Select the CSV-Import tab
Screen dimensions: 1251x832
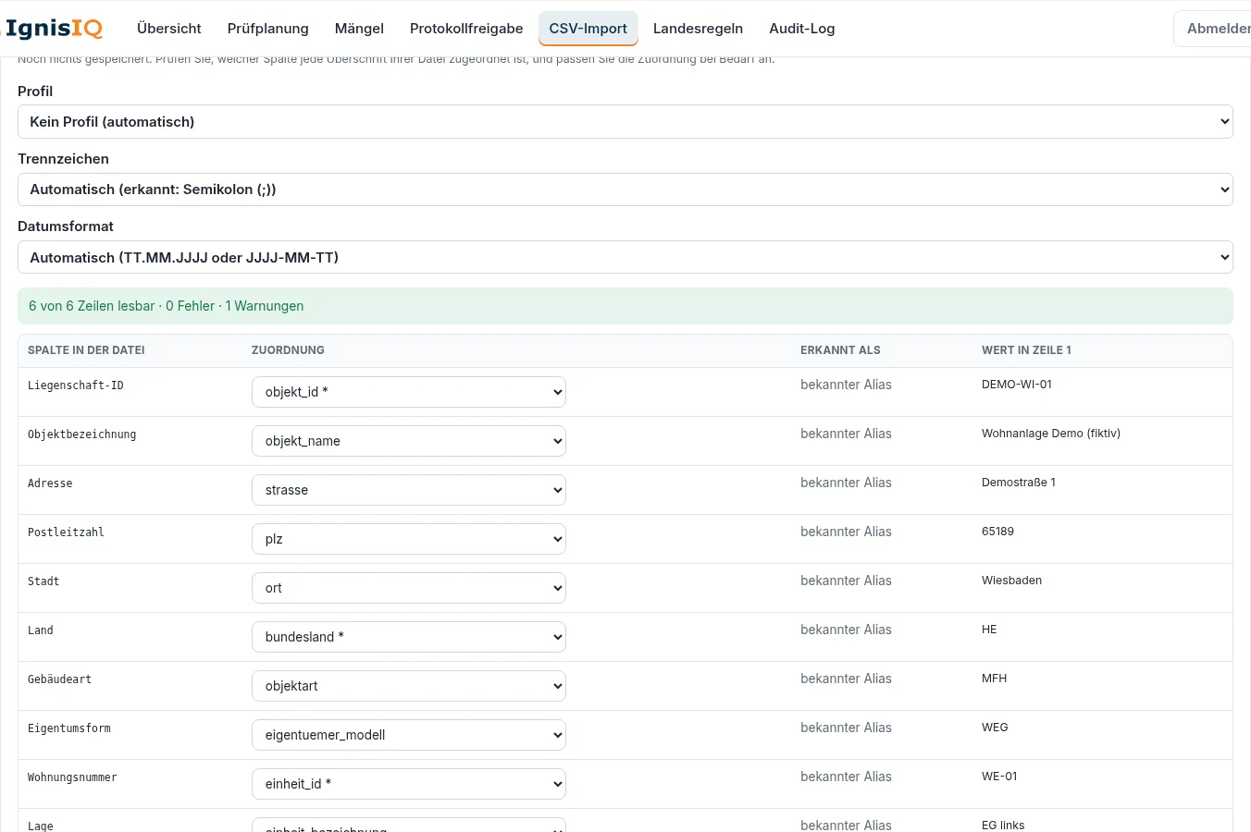point(588,29)
